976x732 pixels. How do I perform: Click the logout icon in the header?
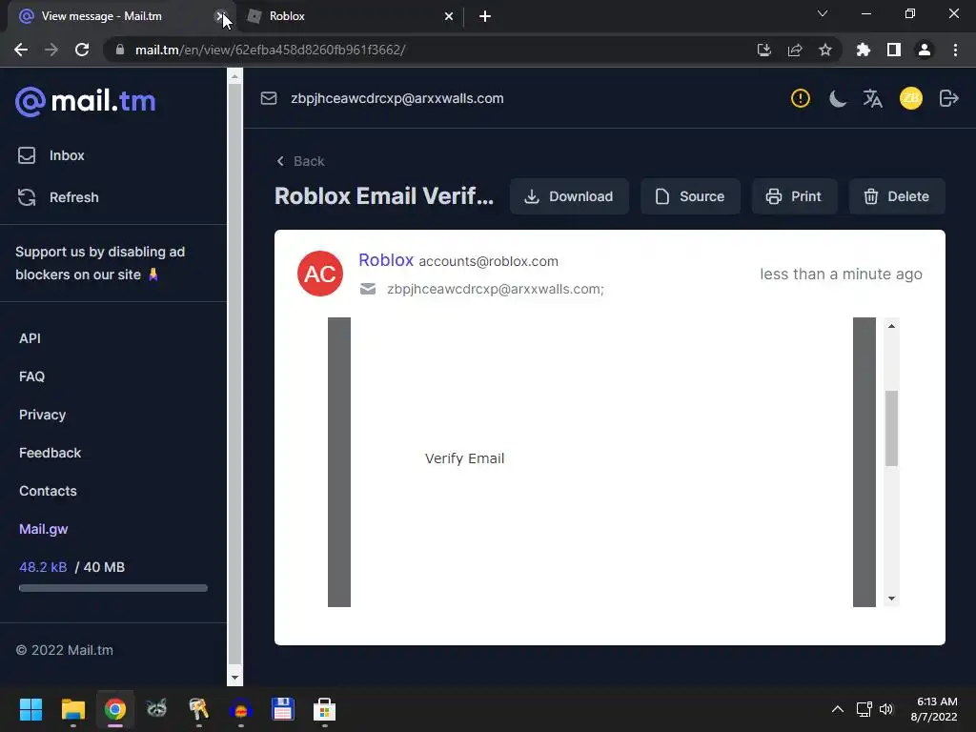click(948, 98)
